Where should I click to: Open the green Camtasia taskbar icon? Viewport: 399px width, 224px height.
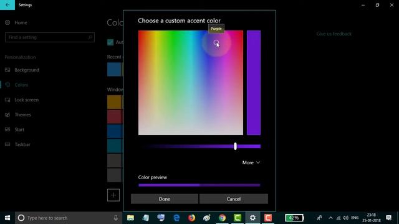click(238, 218)
